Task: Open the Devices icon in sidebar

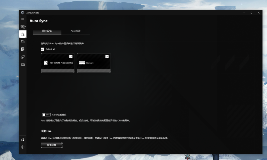Action: pos(23,26)
